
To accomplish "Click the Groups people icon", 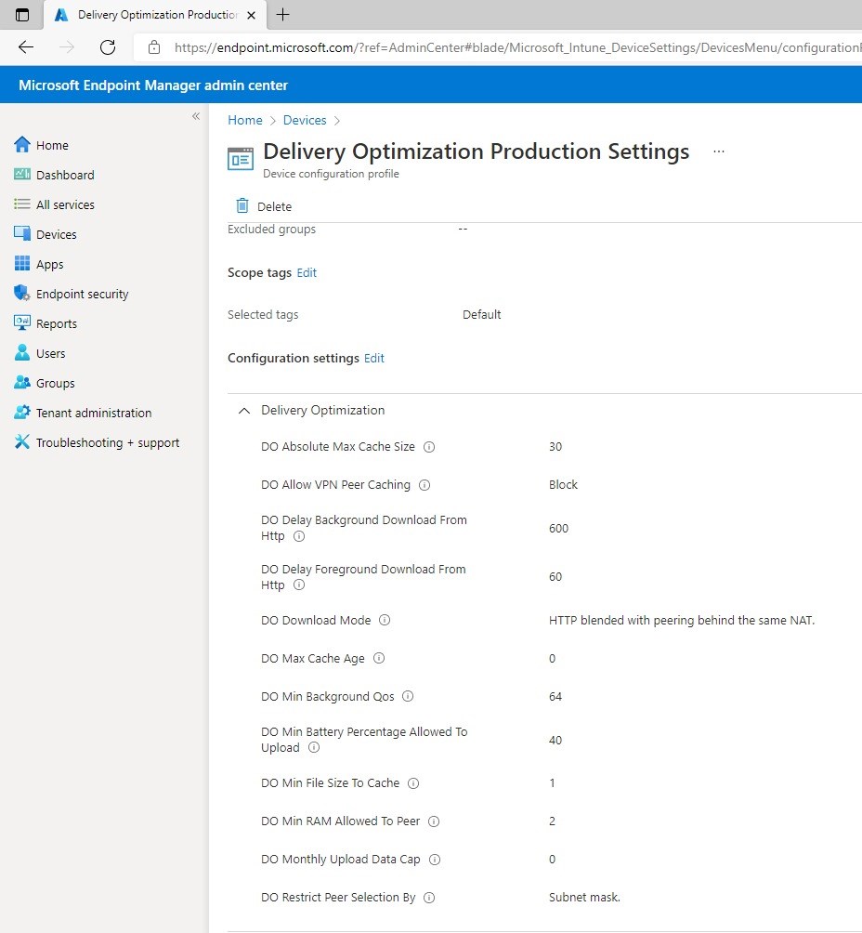I will pyautogui.click(x=22, y=382).
